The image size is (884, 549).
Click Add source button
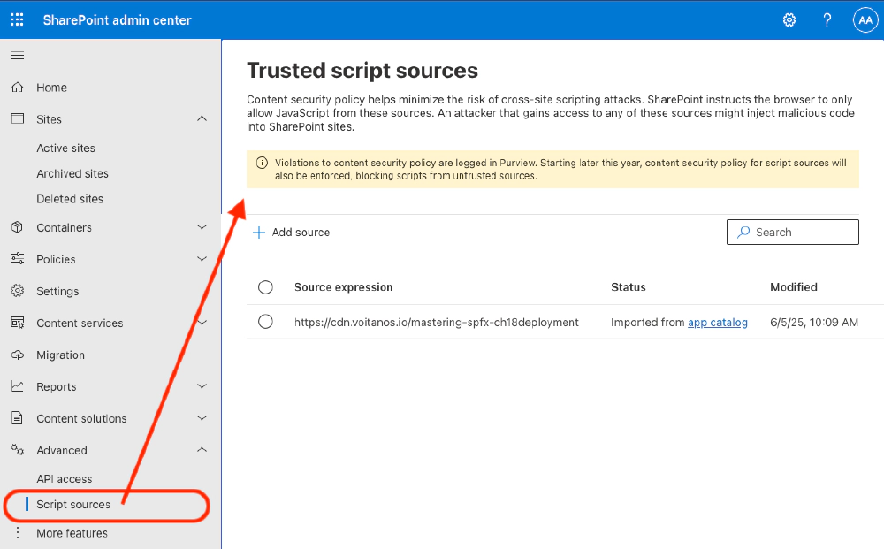coord(292,233)
